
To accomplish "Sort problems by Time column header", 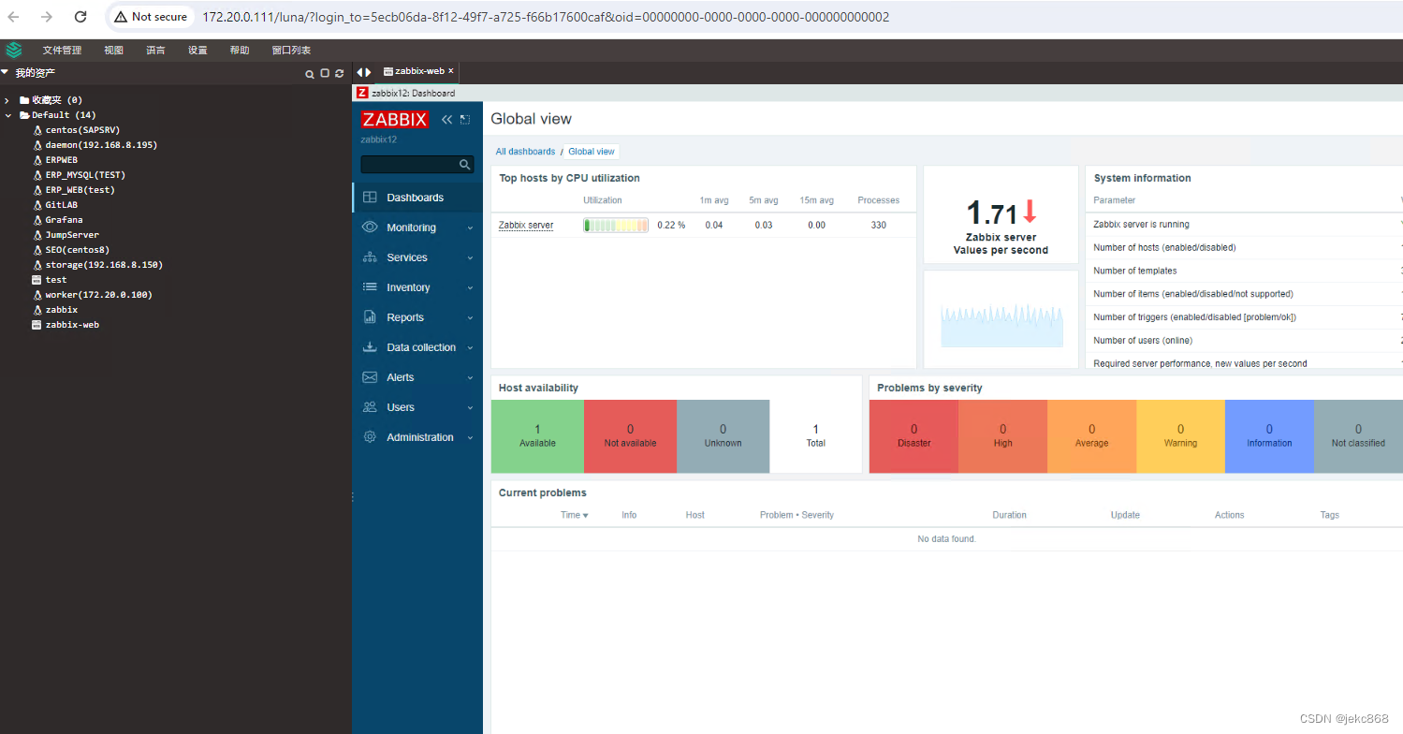I will [574, 515].
